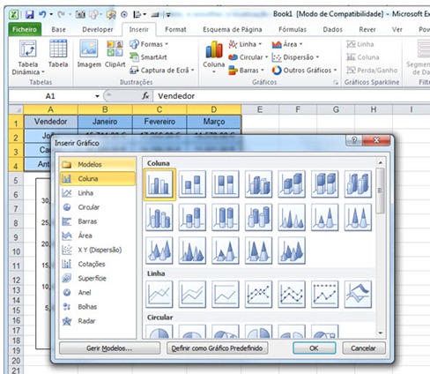Choose the stacked column chart thumbnail

[192, 184]
